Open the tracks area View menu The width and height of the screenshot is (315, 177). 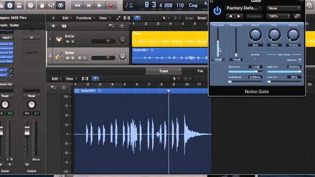(105, 18)
